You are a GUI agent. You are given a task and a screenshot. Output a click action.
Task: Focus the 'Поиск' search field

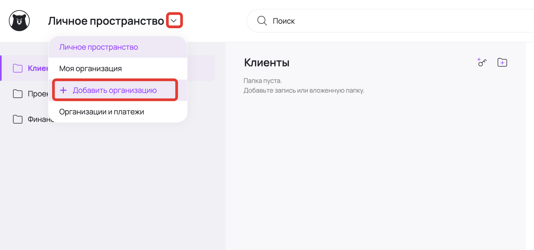(x=390, y=21)
